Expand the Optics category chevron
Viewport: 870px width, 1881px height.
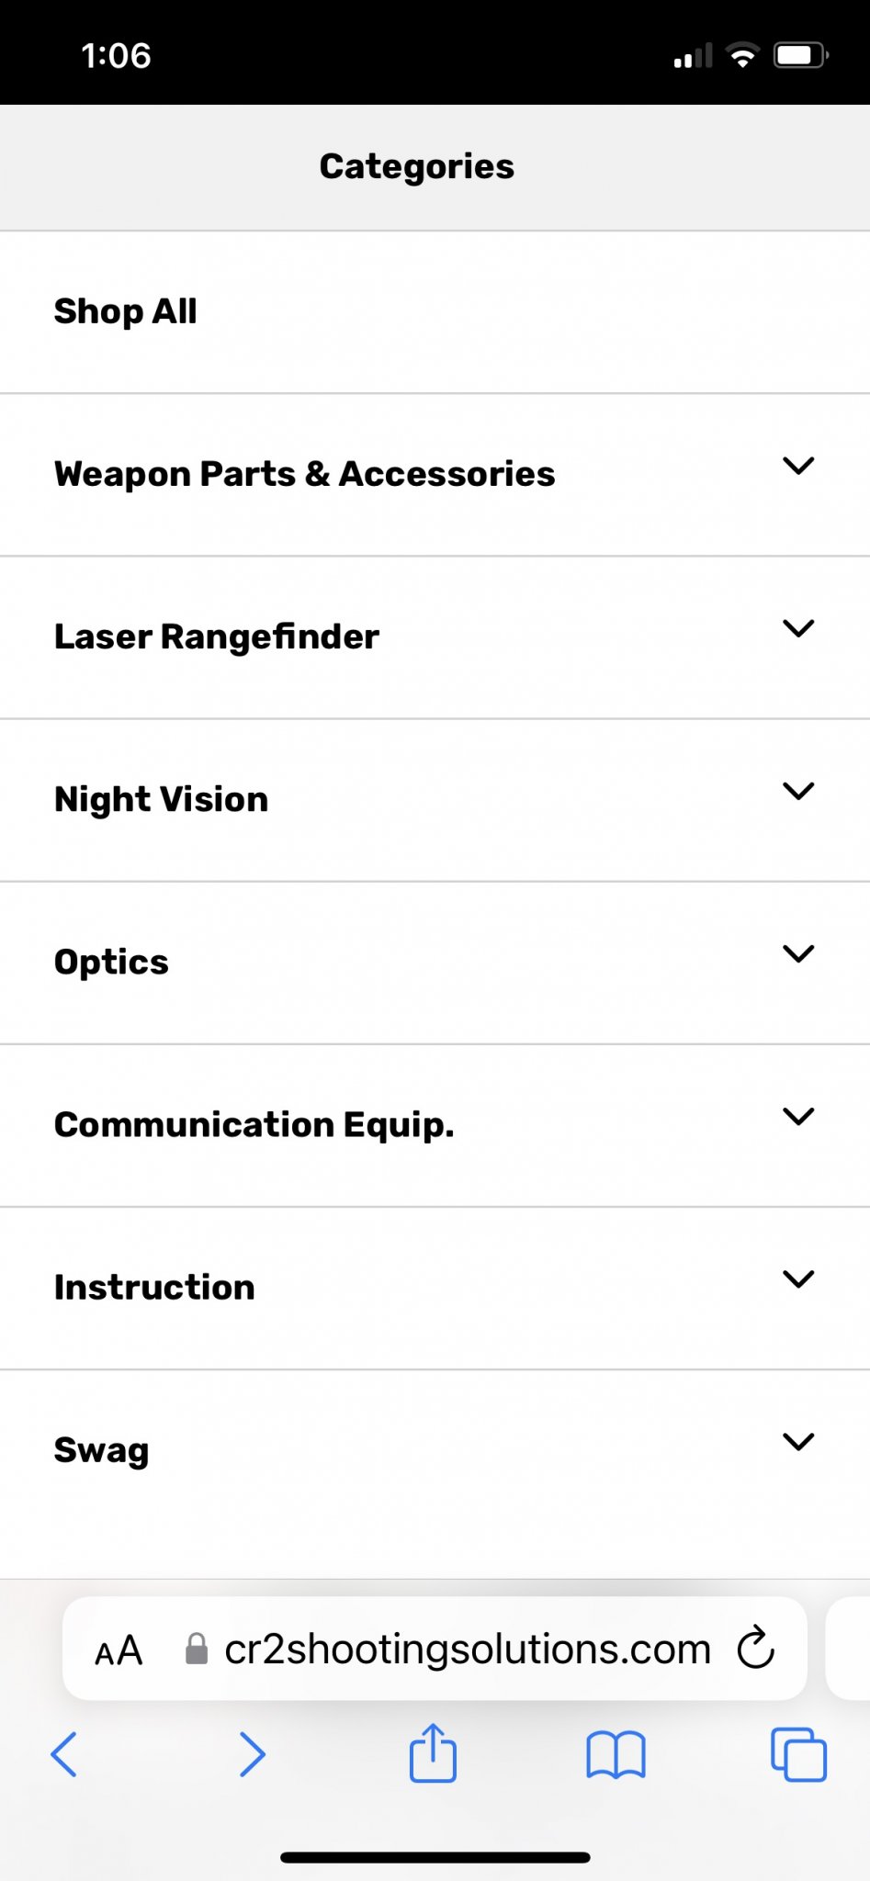point(798,953)
